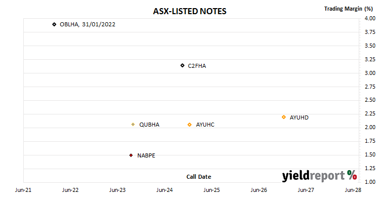
Task: Click the AYUHD text label
Action: [299, 117]
